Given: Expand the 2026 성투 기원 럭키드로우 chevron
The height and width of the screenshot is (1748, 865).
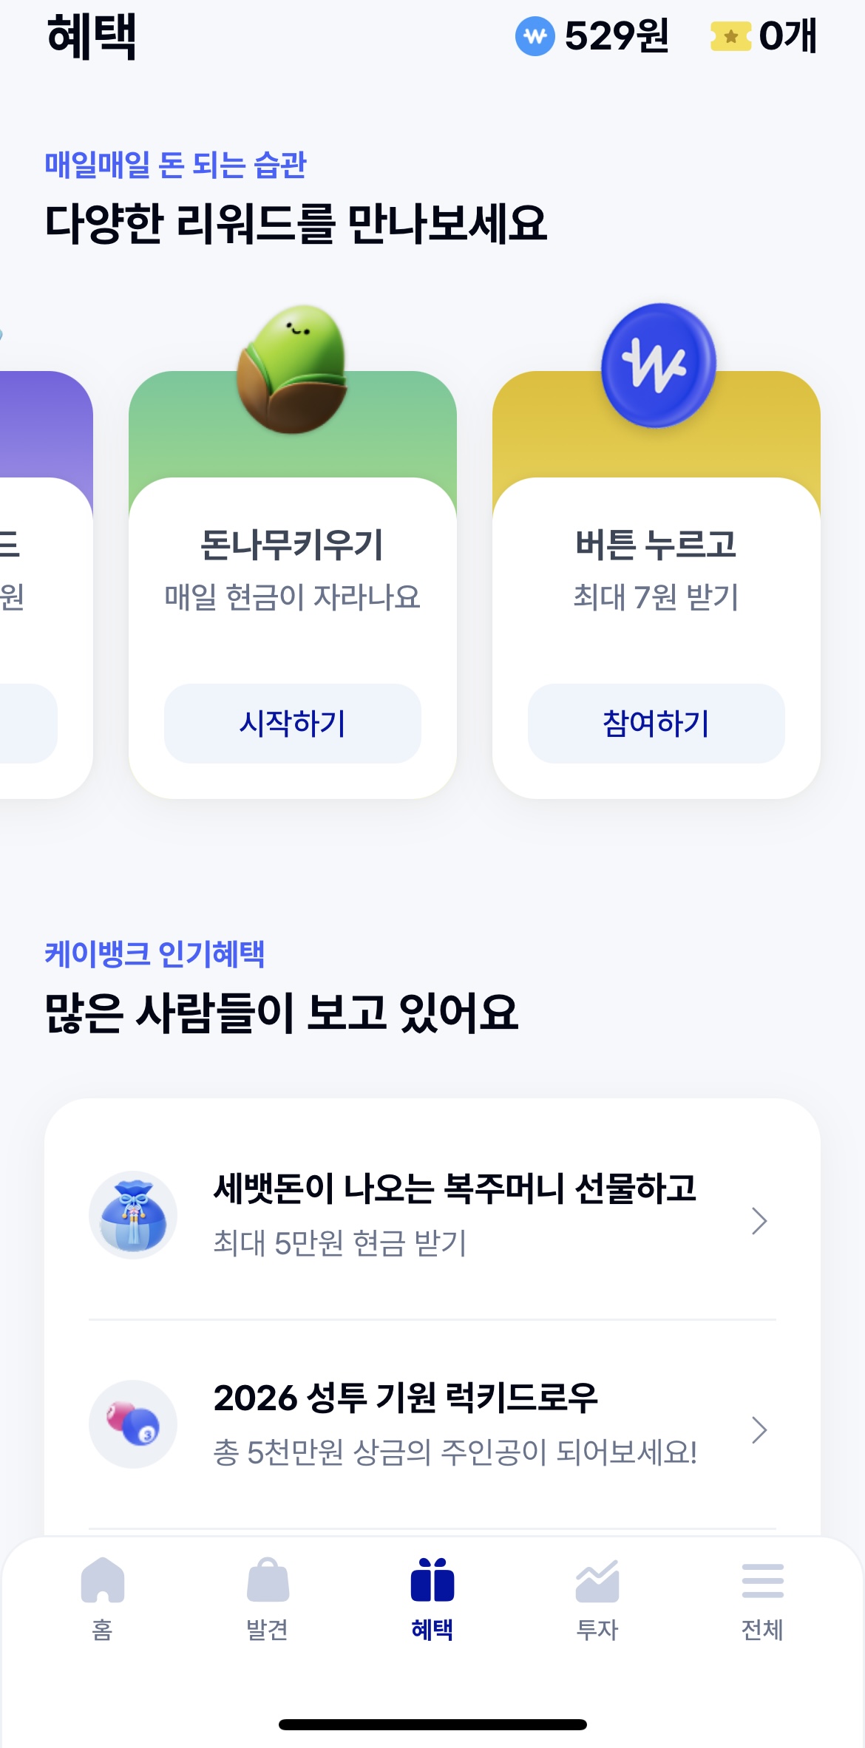Looking at the screenshot, I should [759, 1430].
